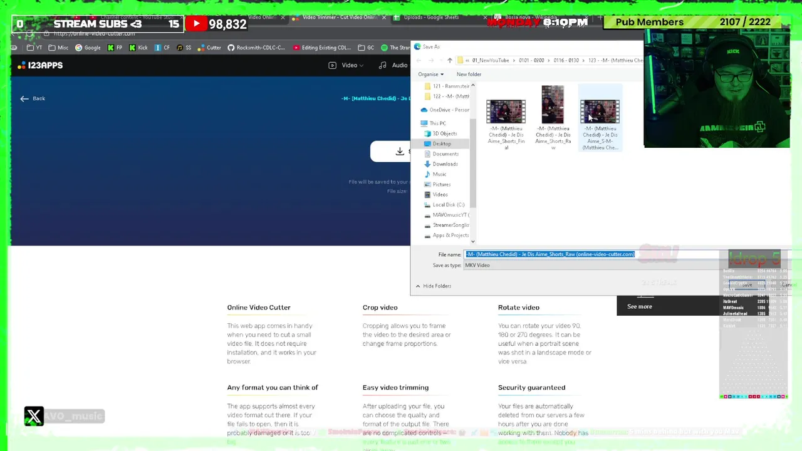Select the Shorts_Final video file thumbnail

point(506,111)
